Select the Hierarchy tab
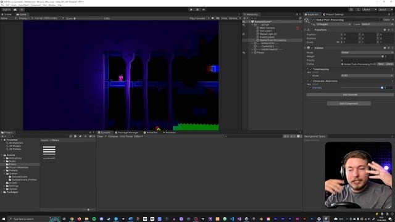Viewport: 395px width, 222px height. (x=251, y=14)
